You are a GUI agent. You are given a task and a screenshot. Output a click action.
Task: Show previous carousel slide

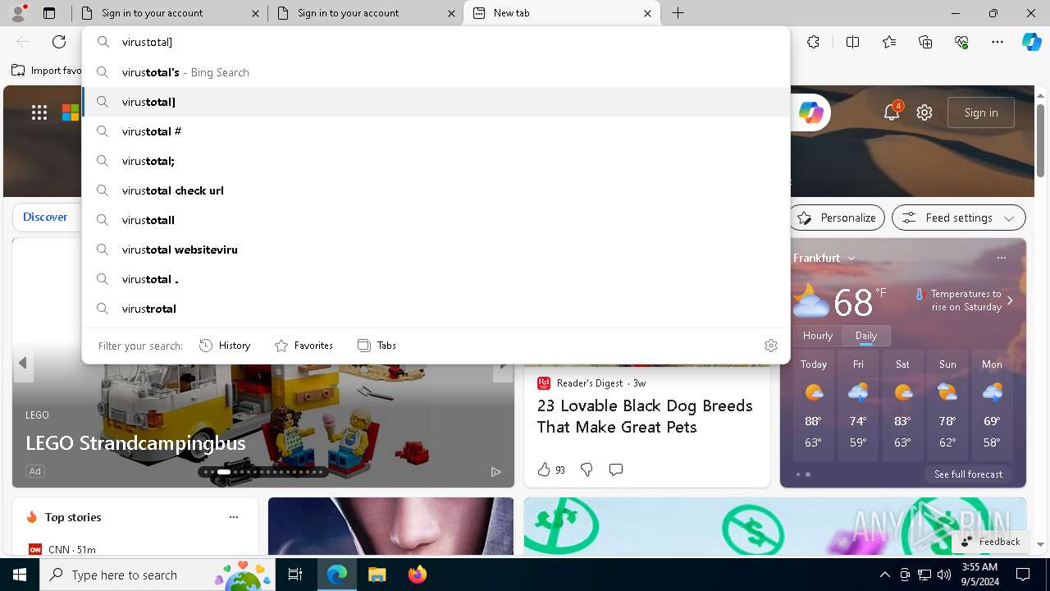(23, 363)
